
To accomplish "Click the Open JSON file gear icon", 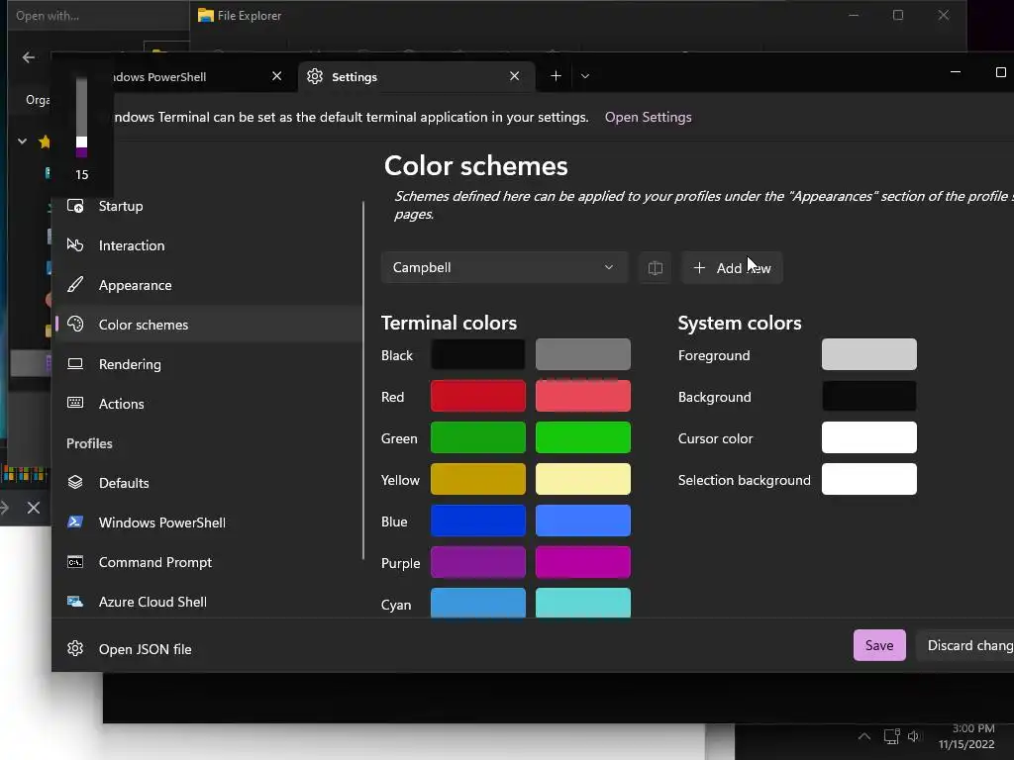I will (x=75, y=648).
